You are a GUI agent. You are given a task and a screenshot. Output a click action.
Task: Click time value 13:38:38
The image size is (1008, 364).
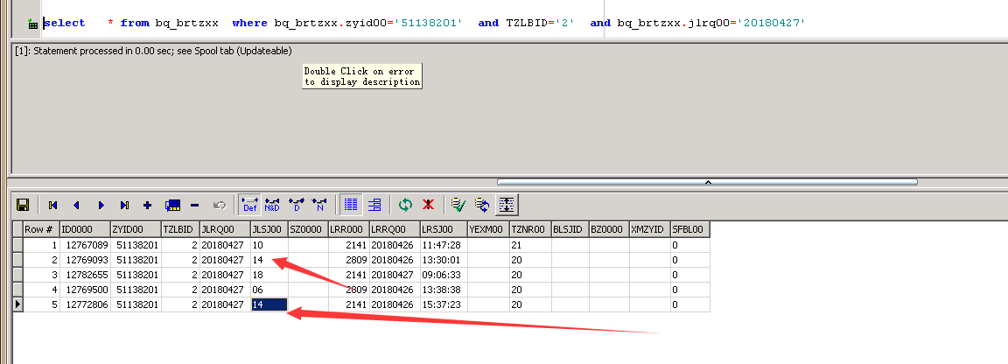coord(444,290)
